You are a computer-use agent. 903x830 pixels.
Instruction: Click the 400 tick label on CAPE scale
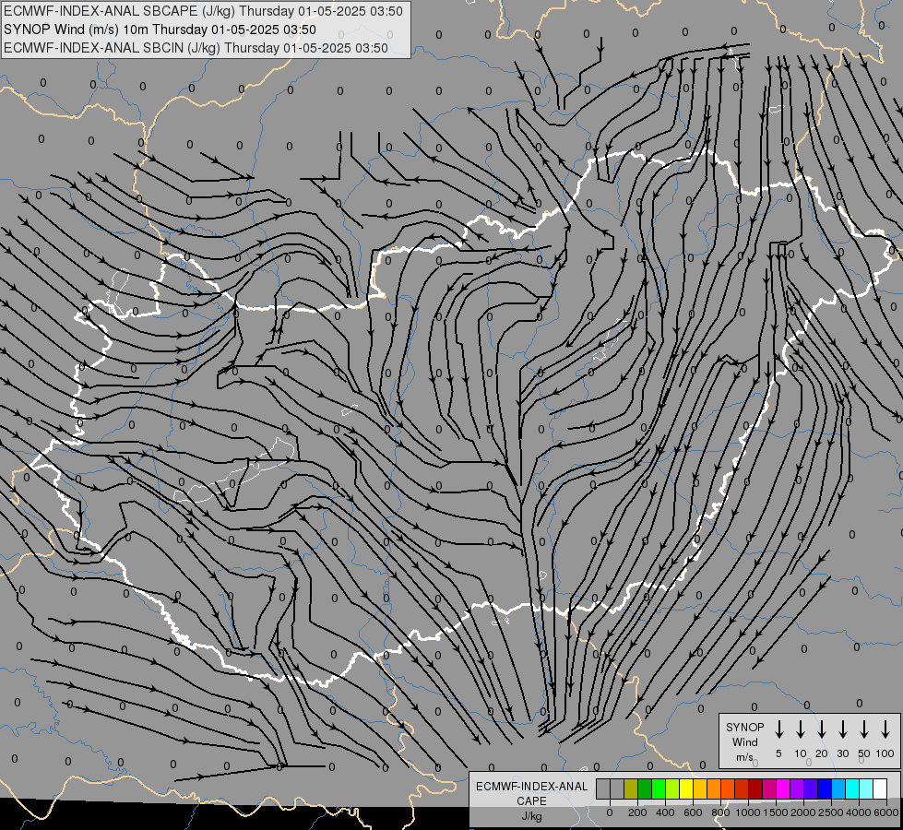pos(665,812)
